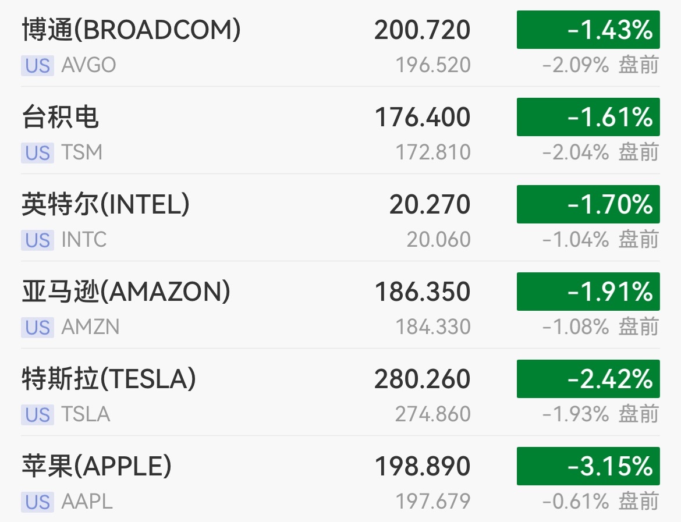This screenshot has height=522, width=681.
Task: Click the US market badge beside TSLA
Action: point(37,414)
